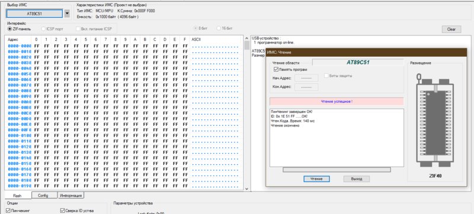
Task: Enable the Вкл. питание ICSP checkbox
Action: point(78,29)
